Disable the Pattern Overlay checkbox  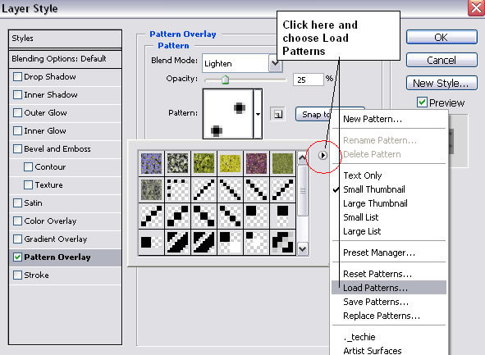17,257
